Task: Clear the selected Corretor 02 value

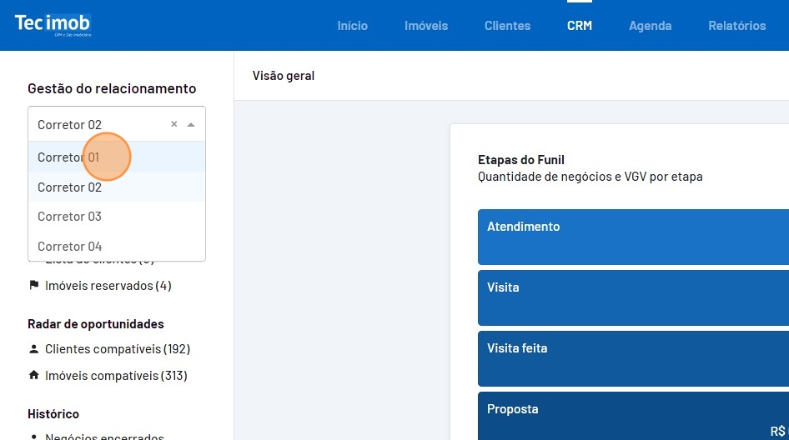Action: tap(173, 124)
